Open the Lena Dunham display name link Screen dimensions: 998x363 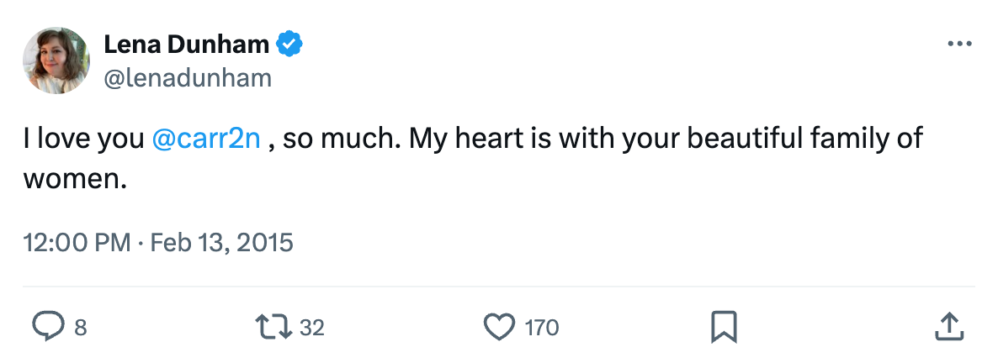[x=187, y=45]
